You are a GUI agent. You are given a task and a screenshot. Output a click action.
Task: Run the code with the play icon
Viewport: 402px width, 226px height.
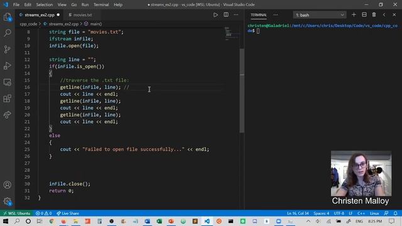click(215, 15)
